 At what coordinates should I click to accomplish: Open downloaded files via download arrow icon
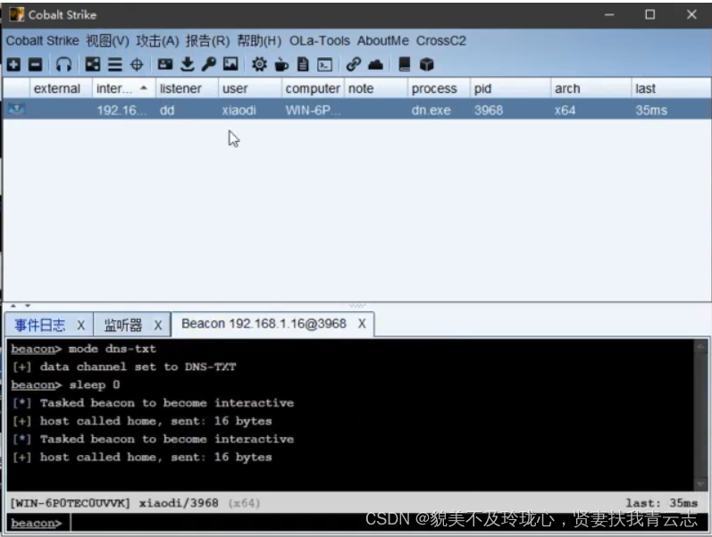(187, 64)
